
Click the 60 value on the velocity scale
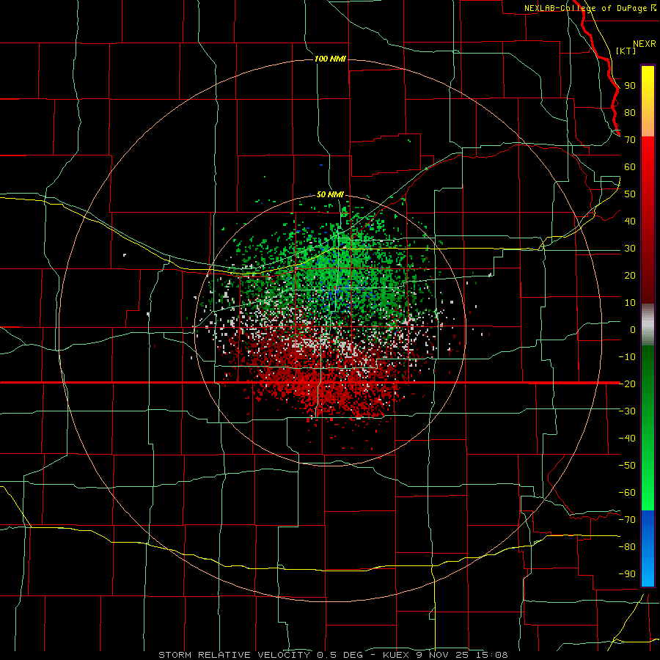point(630,166)
